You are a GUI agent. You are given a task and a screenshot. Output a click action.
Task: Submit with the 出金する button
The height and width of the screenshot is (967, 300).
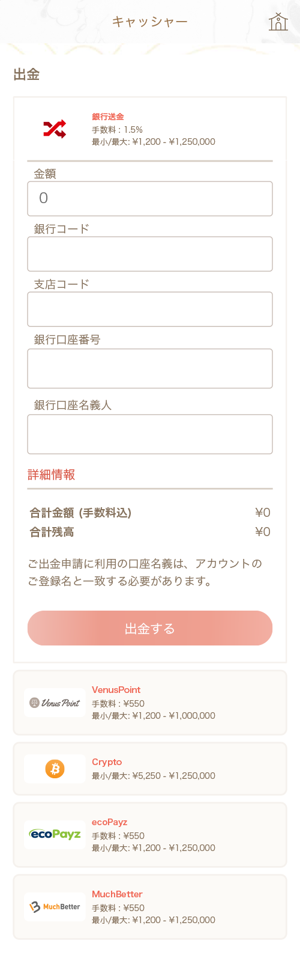pyautogui.click(x=150, y=628)
